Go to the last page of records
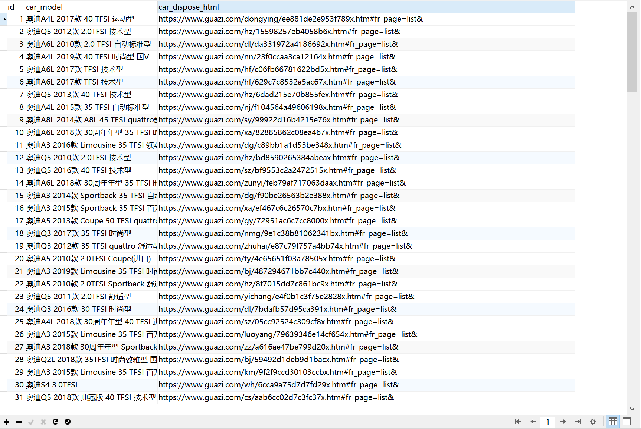The image size is (641, 429). [578, 422]
